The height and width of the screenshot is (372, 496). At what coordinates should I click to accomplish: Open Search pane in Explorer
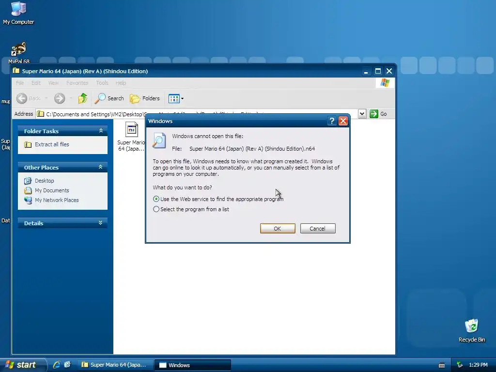coord(109,98)
